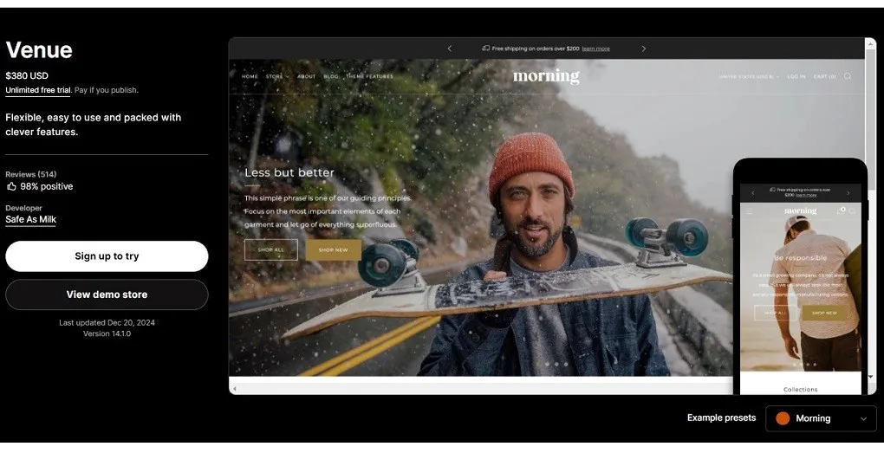Click the mobile preview search icon
The width and height of the screenshot is (884, 466).
(853, 211)
